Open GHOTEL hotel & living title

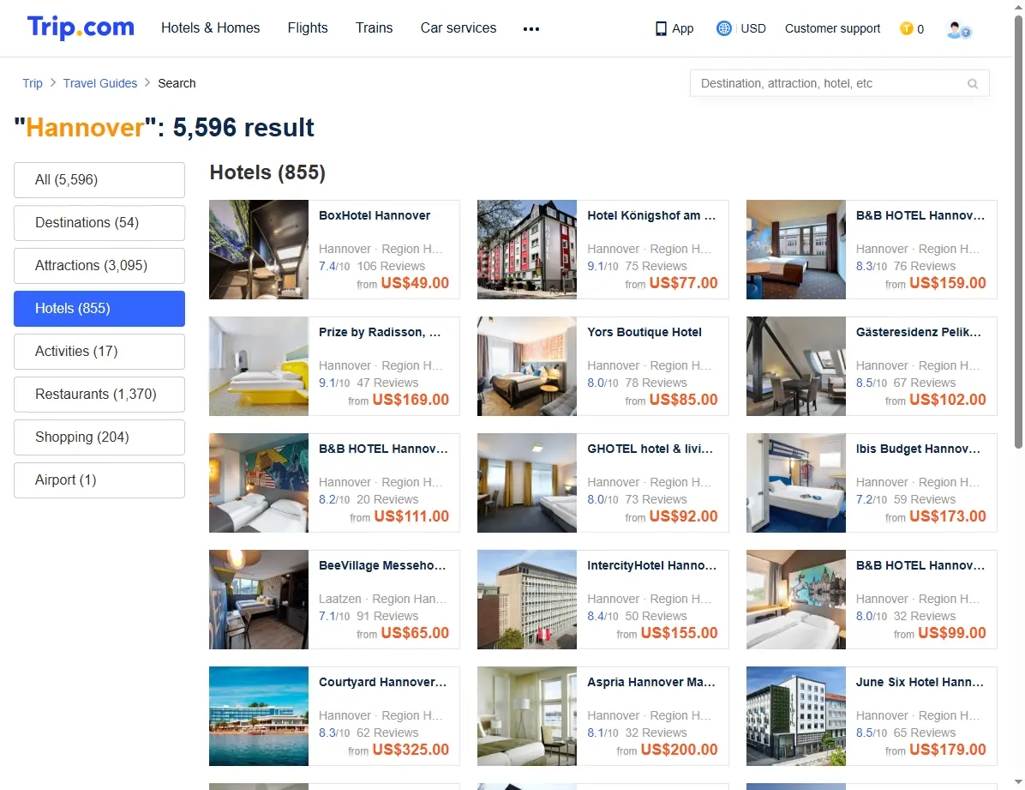coord(650,449)
